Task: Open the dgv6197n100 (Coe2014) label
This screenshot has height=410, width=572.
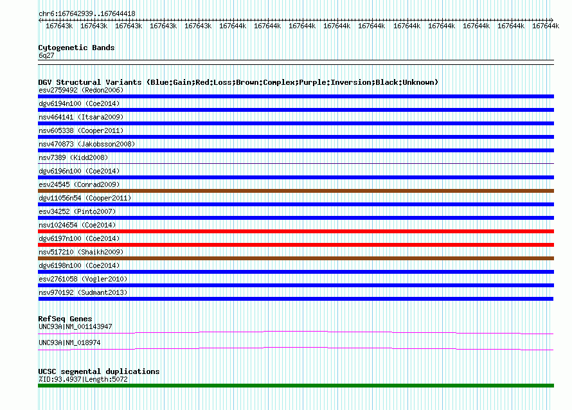Action: tap(79, 238)
